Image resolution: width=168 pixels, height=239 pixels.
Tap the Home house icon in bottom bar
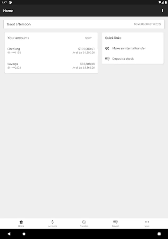click(21, 222)
